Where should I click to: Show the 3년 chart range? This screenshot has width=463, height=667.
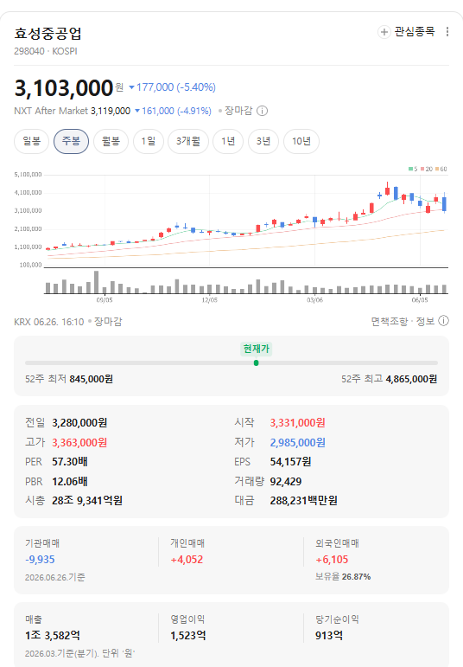(263, 141)
